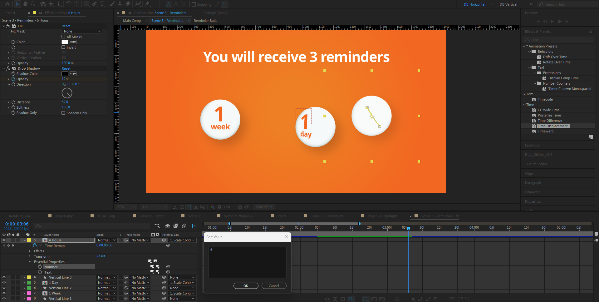
Task: Select the Zoom magnifier tool
Action: coord(33,4)
